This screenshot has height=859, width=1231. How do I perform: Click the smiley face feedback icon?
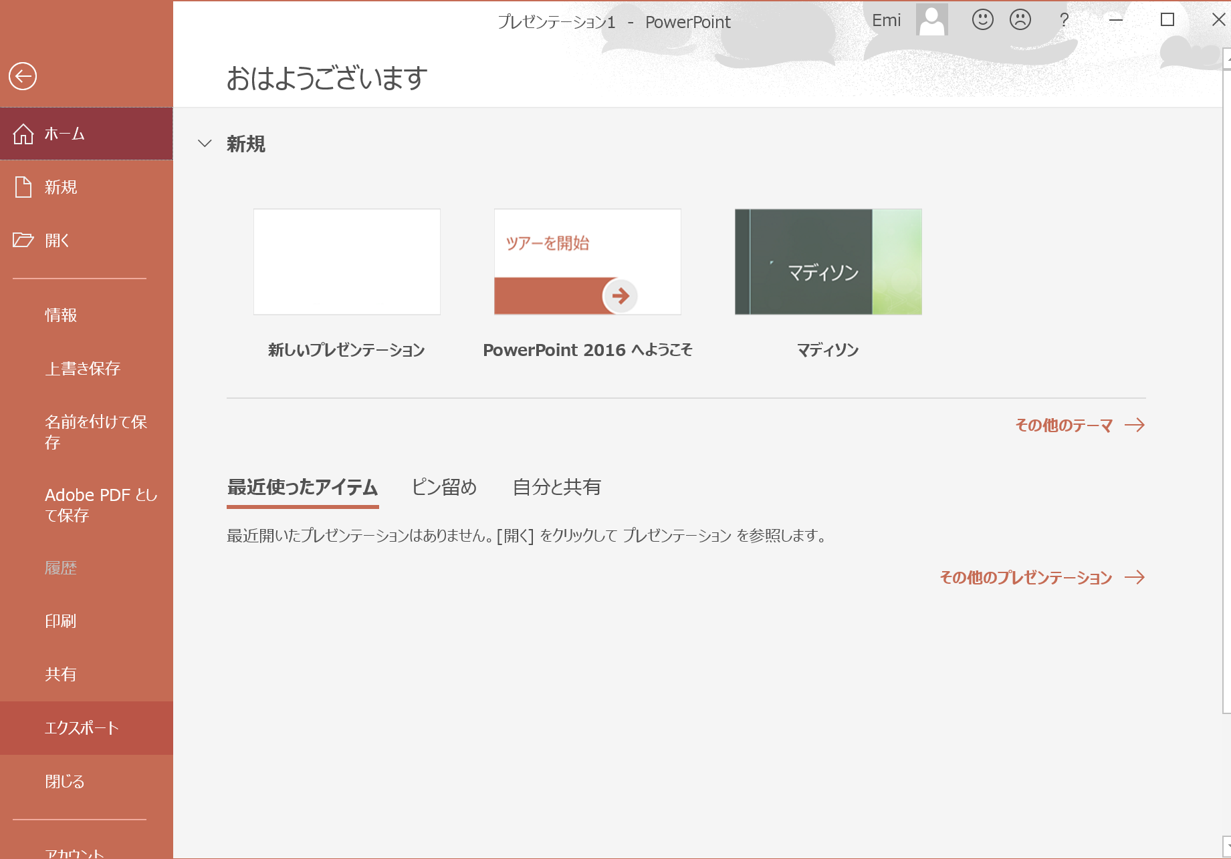982,20
